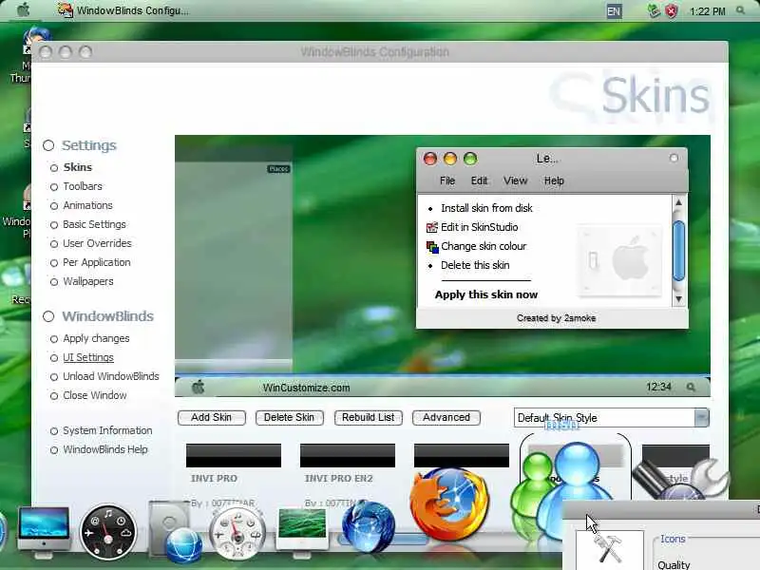The image size is (760, 570).
Task: Click the green network tray icon
Action: click(x=654, y=10)
